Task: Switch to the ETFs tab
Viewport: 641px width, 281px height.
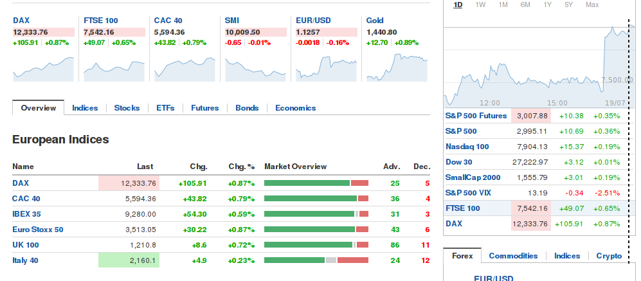Action: [x=165, y=108]
